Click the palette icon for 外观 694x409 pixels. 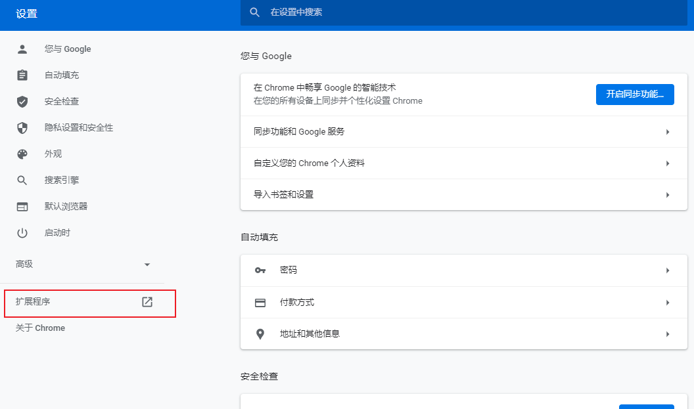pyautogui.click(x=22, y=154)
